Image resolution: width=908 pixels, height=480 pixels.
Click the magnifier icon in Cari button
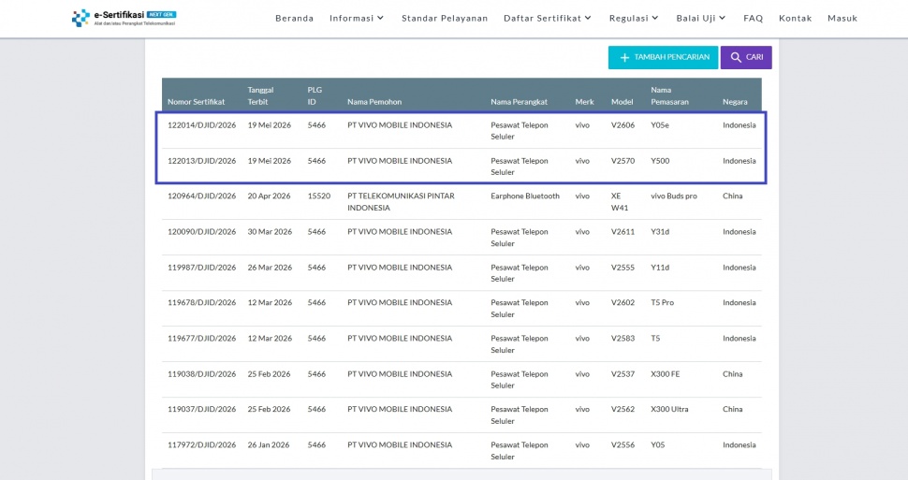click(x=736, y=57)
